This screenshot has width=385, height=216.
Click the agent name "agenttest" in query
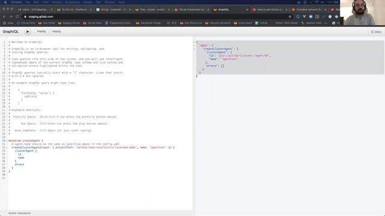[158, 148]
